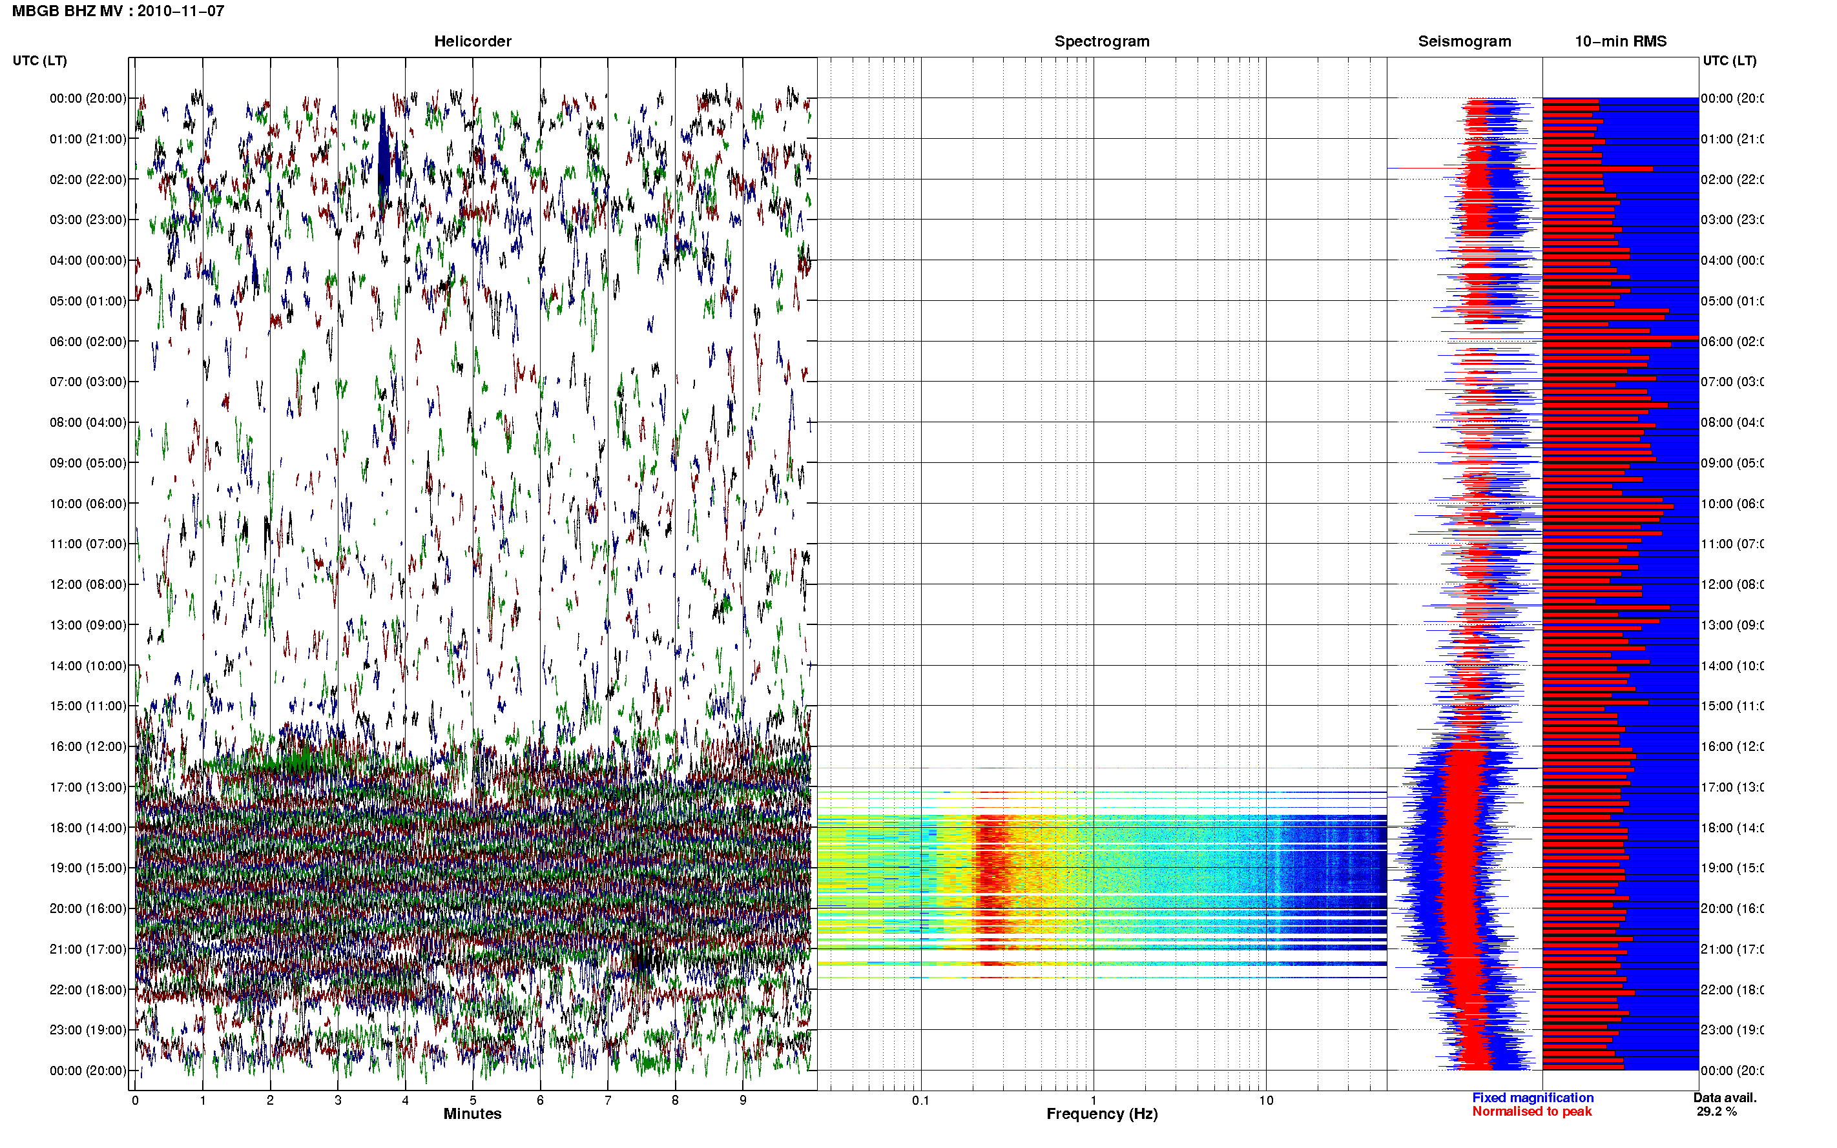Click the left '09:00 (05:00)' time label

[88, 462]
